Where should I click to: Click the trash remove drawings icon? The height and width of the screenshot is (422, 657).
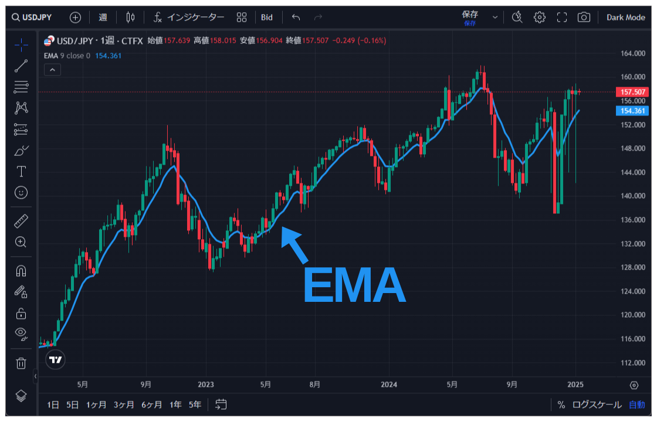21,363
